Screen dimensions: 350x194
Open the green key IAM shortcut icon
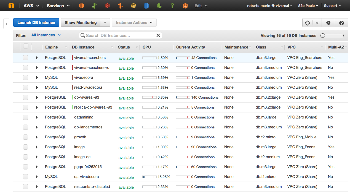[172, 6]
